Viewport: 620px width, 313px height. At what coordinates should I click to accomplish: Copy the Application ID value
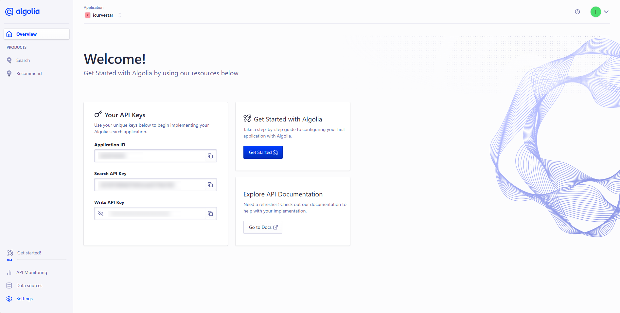pyautogui.click(x=210, y=156)
